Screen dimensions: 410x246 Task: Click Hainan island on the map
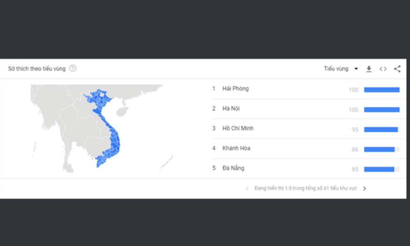(x=121, y=112)
